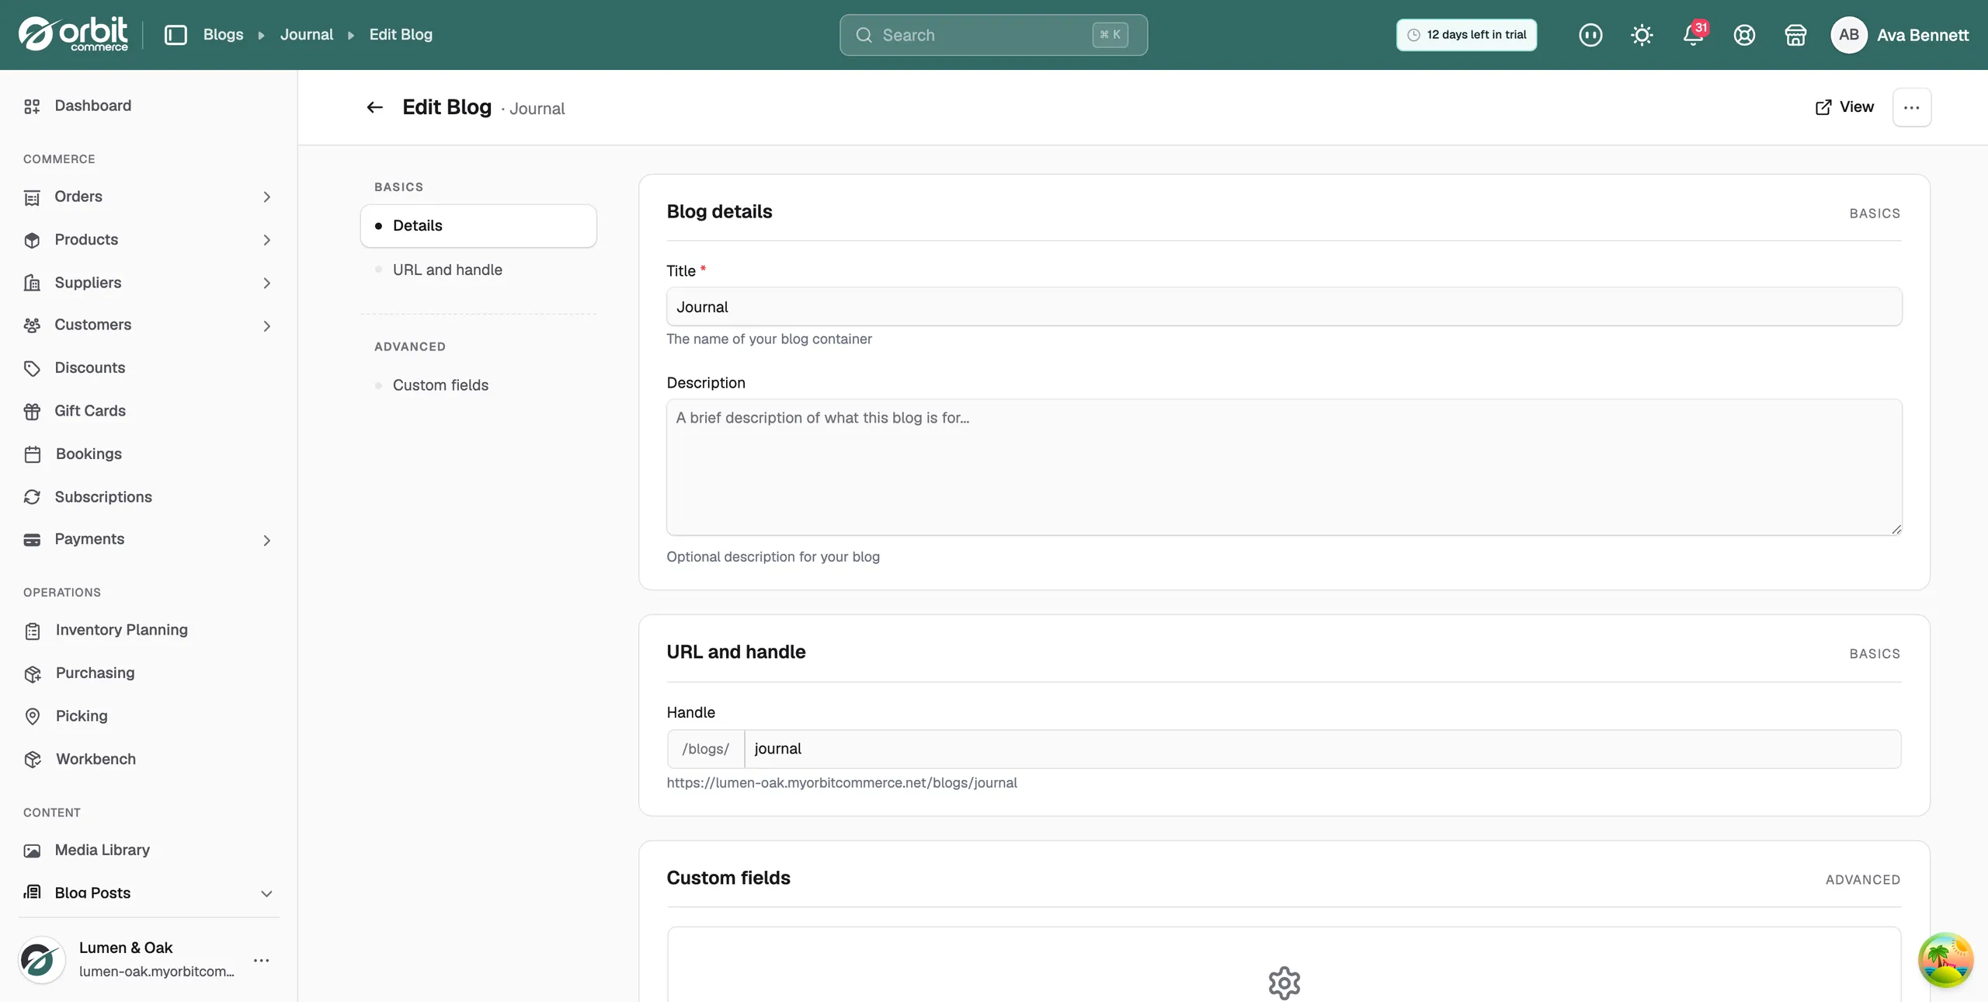Open the store options ellipsis for Lumen & Oak
This screenshot has width=1988, height=1002.
[262, 961]
